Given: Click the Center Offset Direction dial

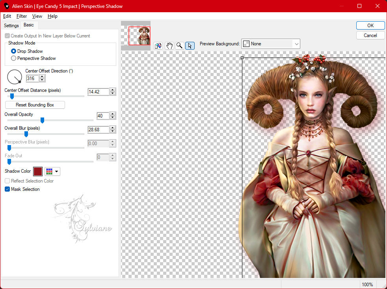Looking at the screenshot, I should [15, 77].
